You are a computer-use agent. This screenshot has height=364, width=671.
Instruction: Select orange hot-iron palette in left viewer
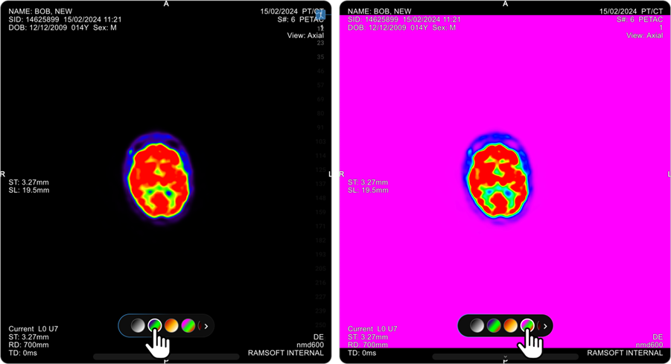[x=171, y=325]
